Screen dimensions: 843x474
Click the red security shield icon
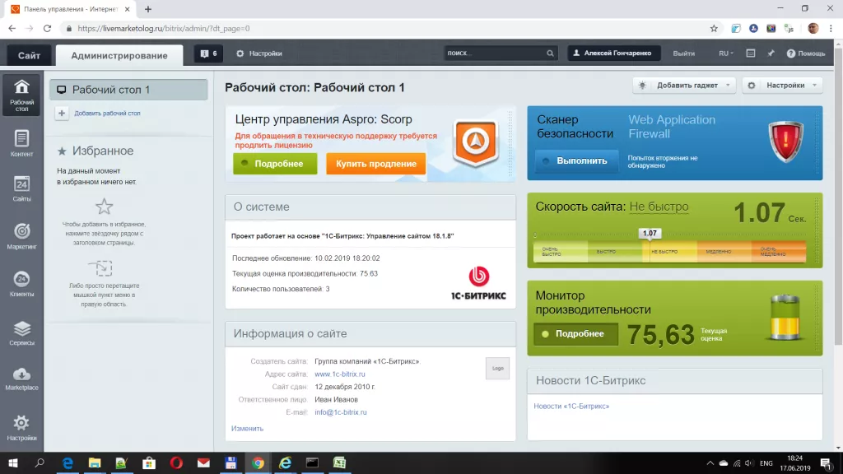point(785,142)
